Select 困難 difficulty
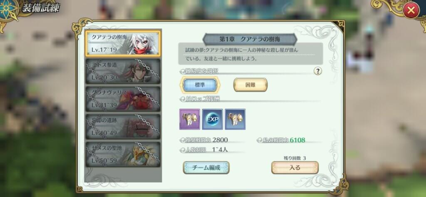This screenshot has height=197, width=426. 250,85
